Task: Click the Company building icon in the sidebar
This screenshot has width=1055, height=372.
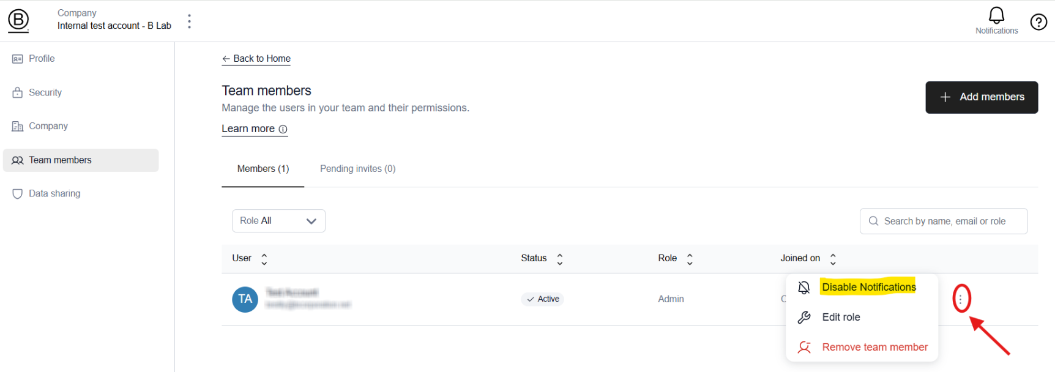Action: [17, 127]
